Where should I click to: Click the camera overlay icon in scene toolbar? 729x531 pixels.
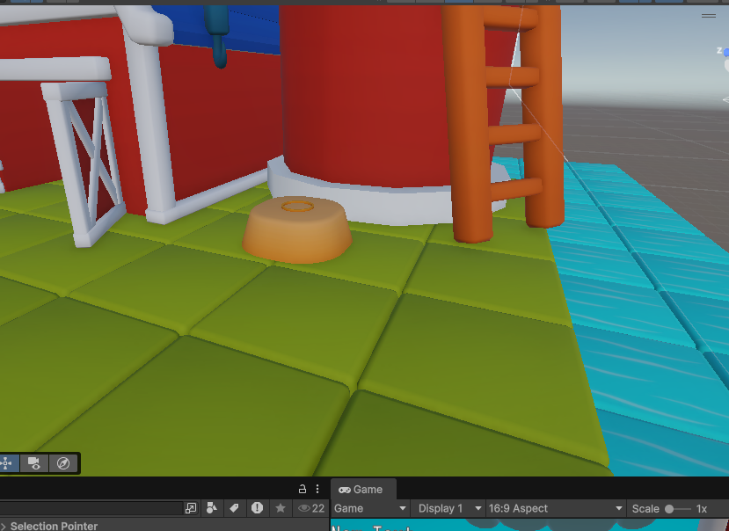(34, 463)
